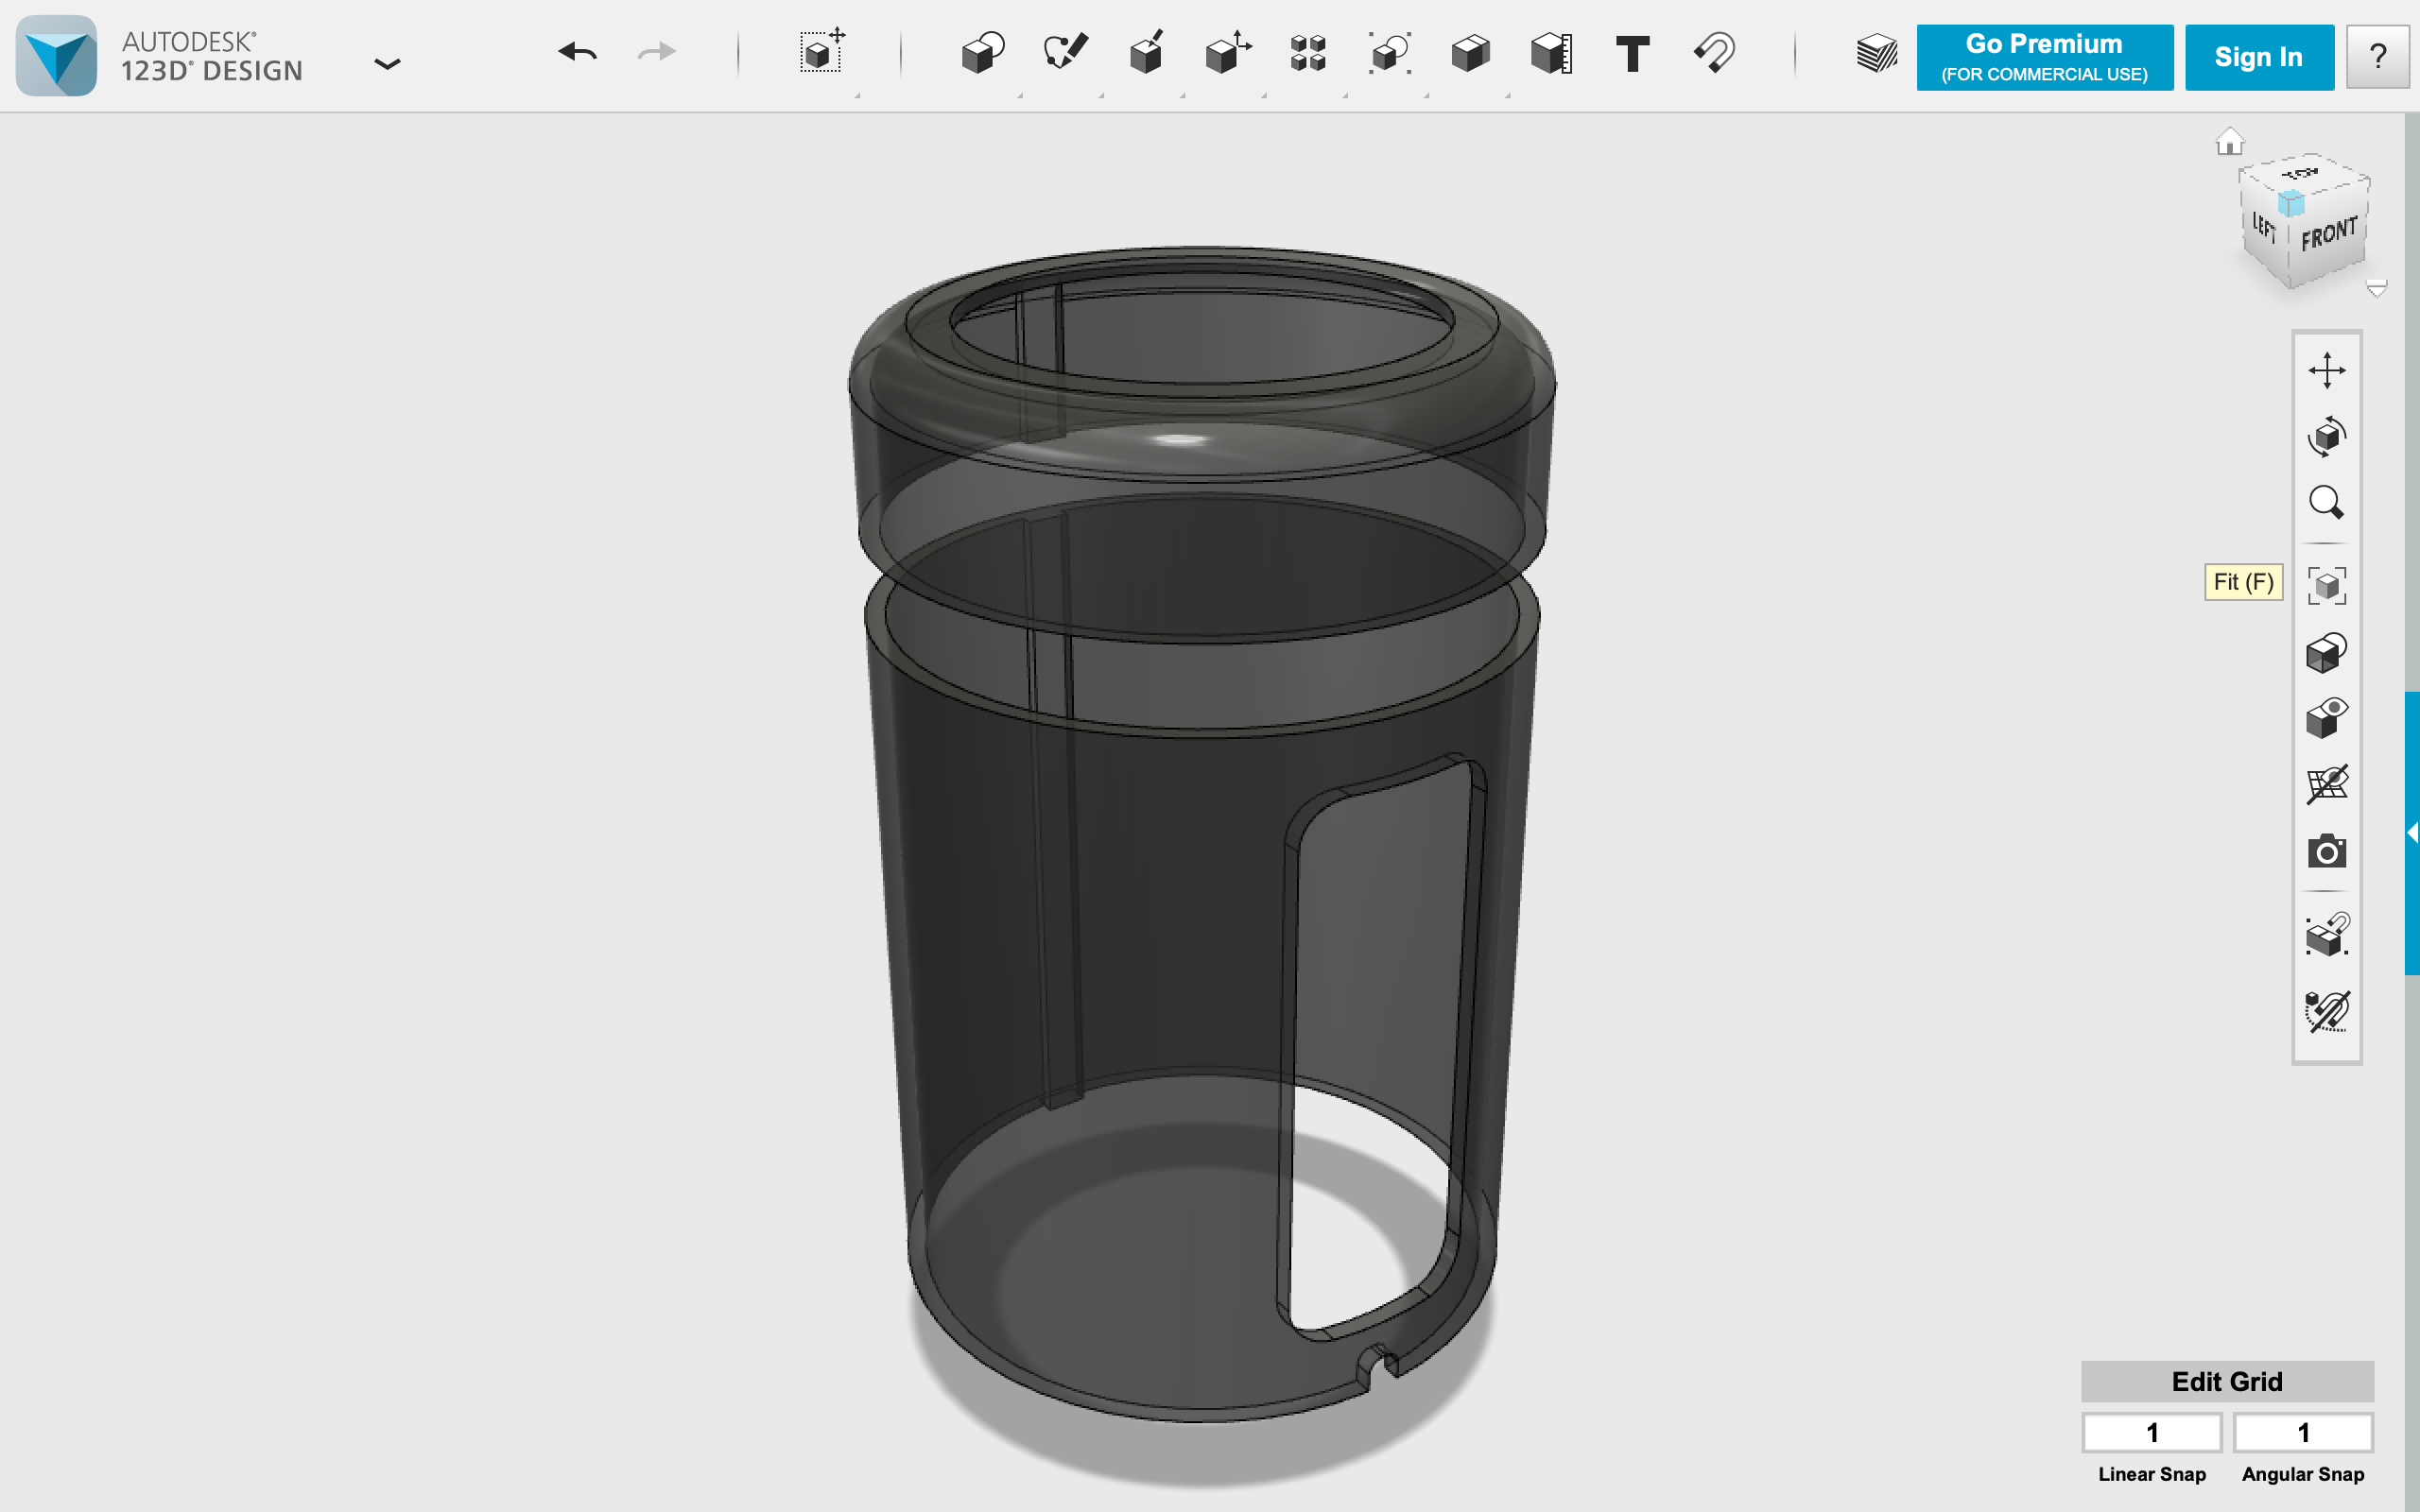Select the Sketch tool icon
The height and width of the screenshot is (1512, 2420).
(1064, 53)
